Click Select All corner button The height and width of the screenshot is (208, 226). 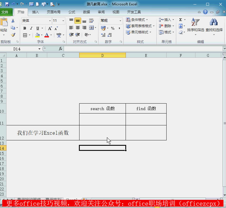pyautogui.click(x=3, y=55)
